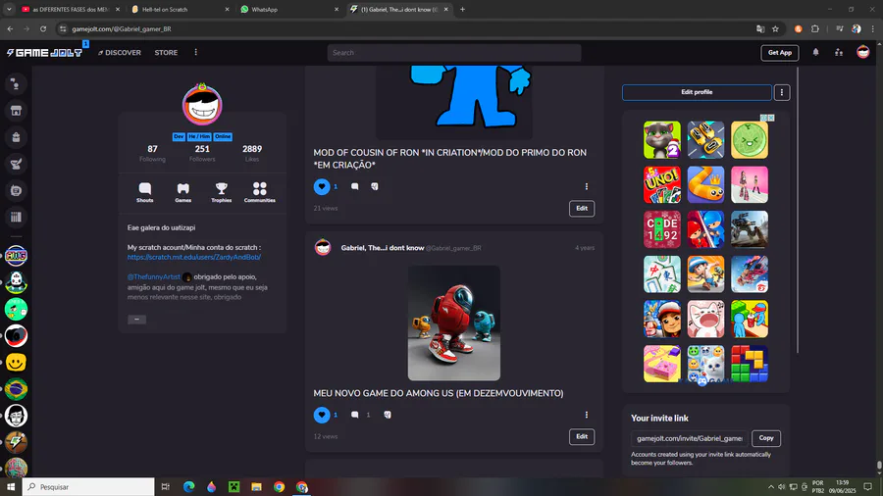Image resolution: width=883 pixels, height=496 pixels.
Task: Open the Gabriel, The...i dont know author name
Action: coord(383,248)
